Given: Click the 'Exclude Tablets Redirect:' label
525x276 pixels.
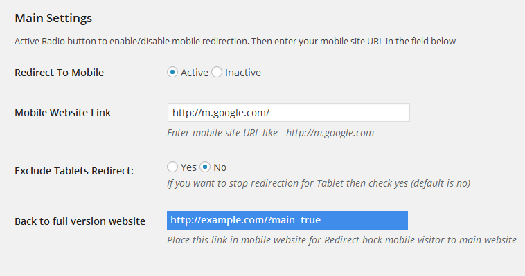Looking at the screenshot, I should 74,171.
